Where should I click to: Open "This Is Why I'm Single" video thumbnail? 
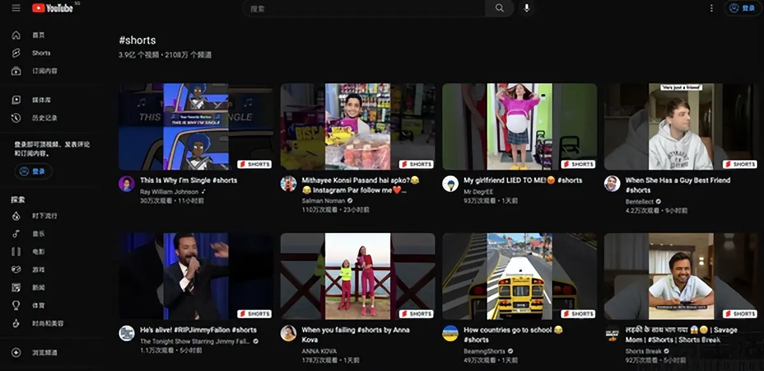pos(196,126)
